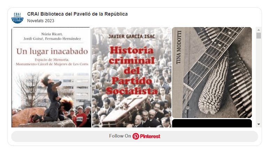Viewport: 270px width, 158px height.
Task: Click the Núria Ricart author names
Action: (52, 36)
